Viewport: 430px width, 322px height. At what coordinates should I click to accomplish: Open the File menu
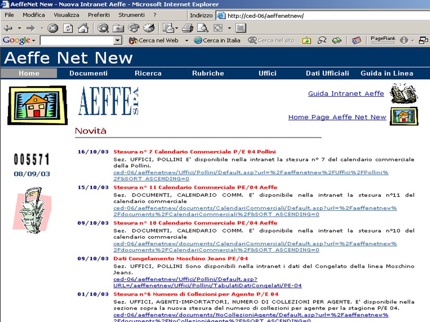click(9, 15)
